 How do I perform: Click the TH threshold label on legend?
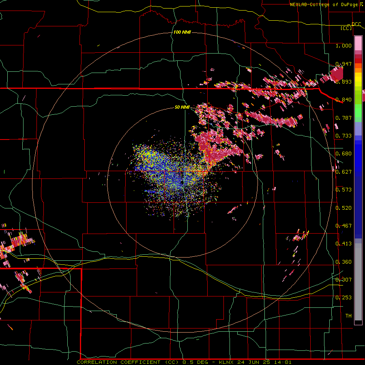pos(348,316)
